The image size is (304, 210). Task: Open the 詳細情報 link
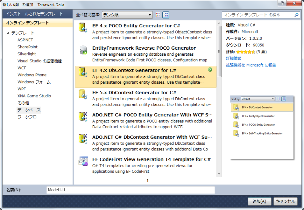(x=234, y=58)
